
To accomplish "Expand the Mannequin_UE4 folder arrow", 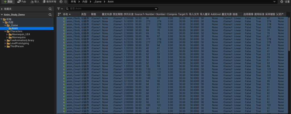I will [x=7, y=34].
